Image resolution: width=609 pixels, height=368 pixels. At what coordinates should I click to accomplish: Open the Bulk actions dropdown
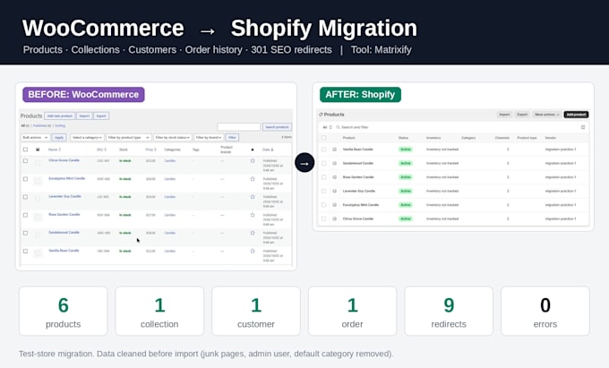point(35,137)
